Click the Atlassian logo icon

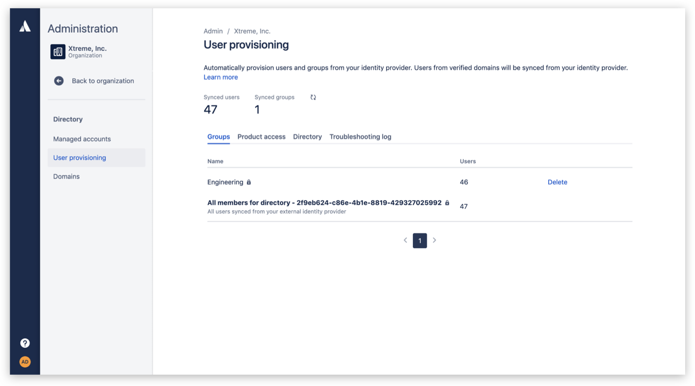[x=25, y=26]
